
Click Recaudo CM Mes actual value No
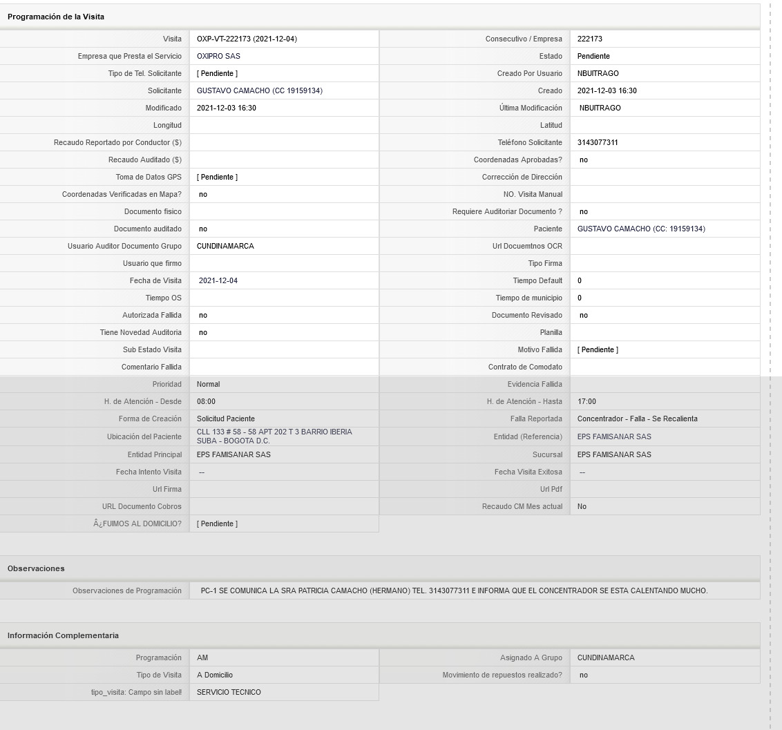[x=582, y=507]
